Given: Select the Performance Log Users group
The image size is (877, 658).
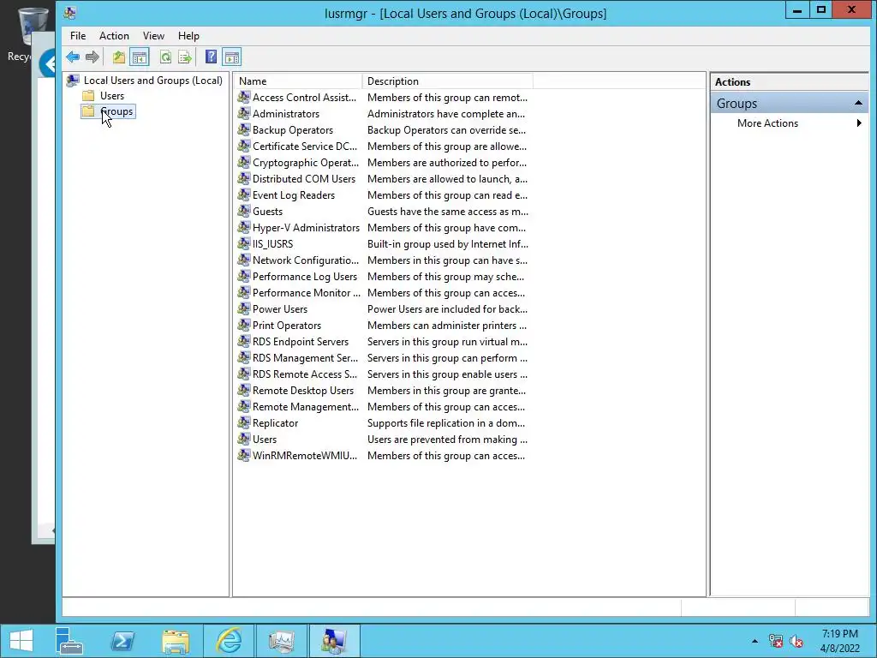Looking at the screenshot, I should point(305,277).
